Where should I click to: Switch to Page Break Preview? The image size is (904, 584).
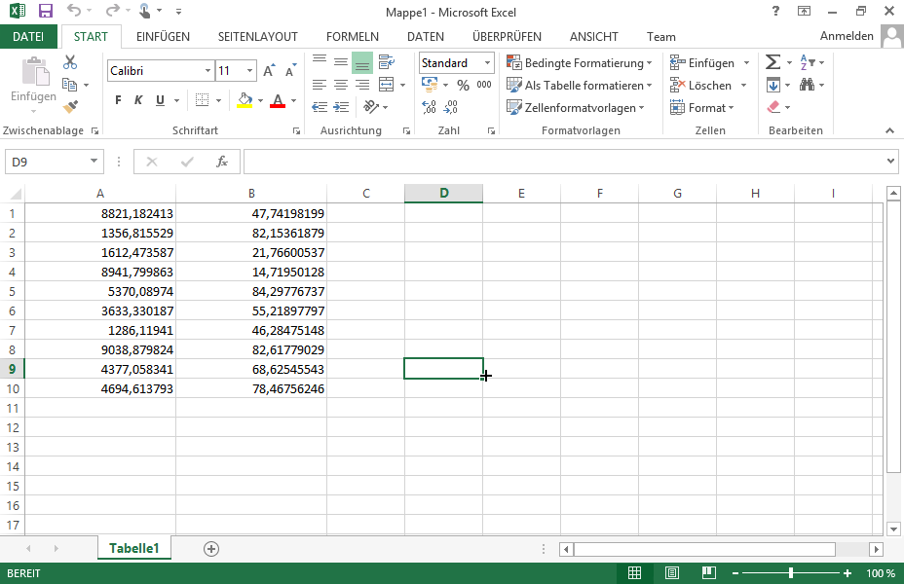708,573
